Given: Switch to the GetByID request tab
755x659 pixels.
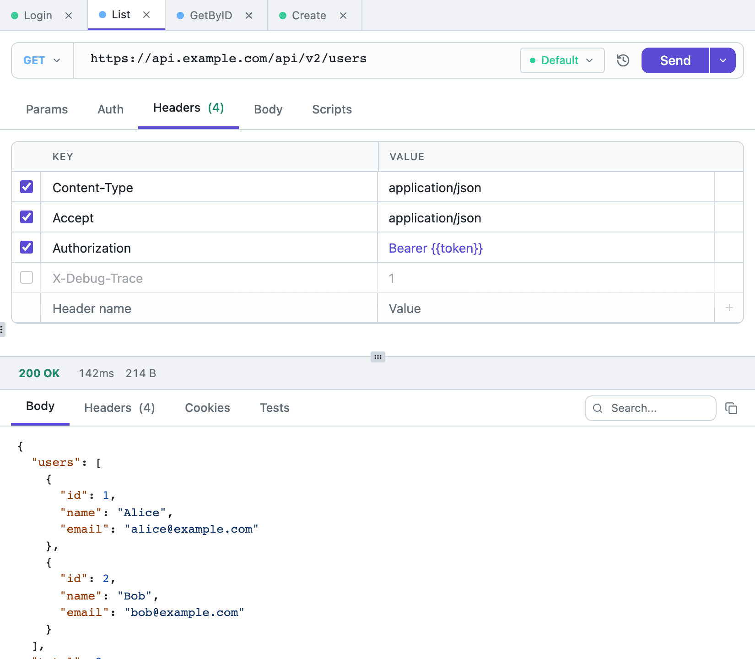Looking at the screenshot, I should (210, 16).
